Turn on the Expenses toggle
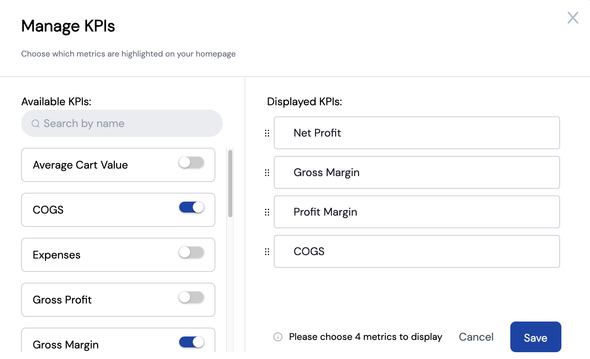The width and height of the screenshot is (590, 359). [x=191, y=252]
